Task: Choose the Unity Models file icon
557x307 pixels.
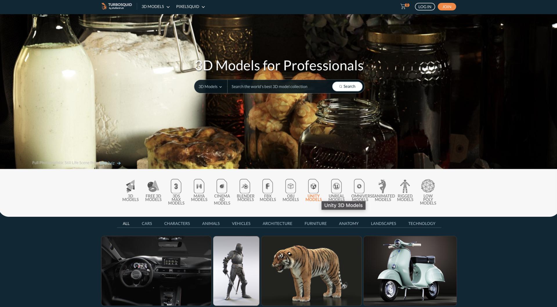Action: point(313,186)
